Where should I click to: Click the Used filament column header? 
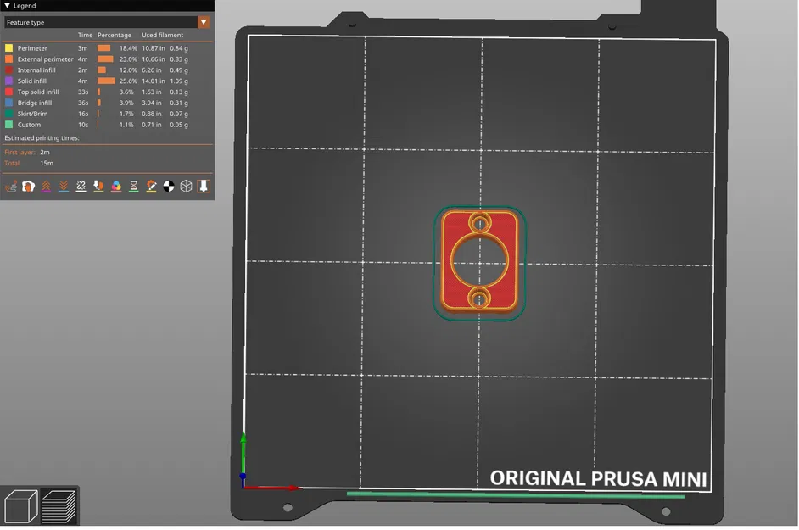[x=163, y=35]
